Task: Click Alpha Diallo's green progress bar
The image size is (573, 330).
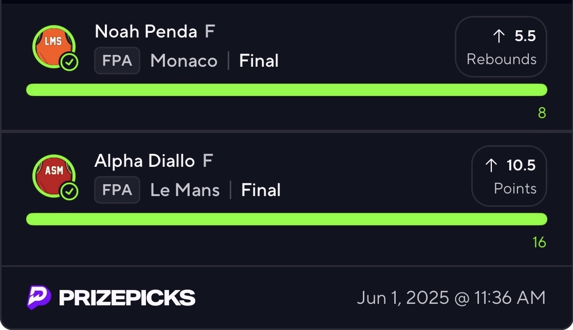Action: coord(286,219)
